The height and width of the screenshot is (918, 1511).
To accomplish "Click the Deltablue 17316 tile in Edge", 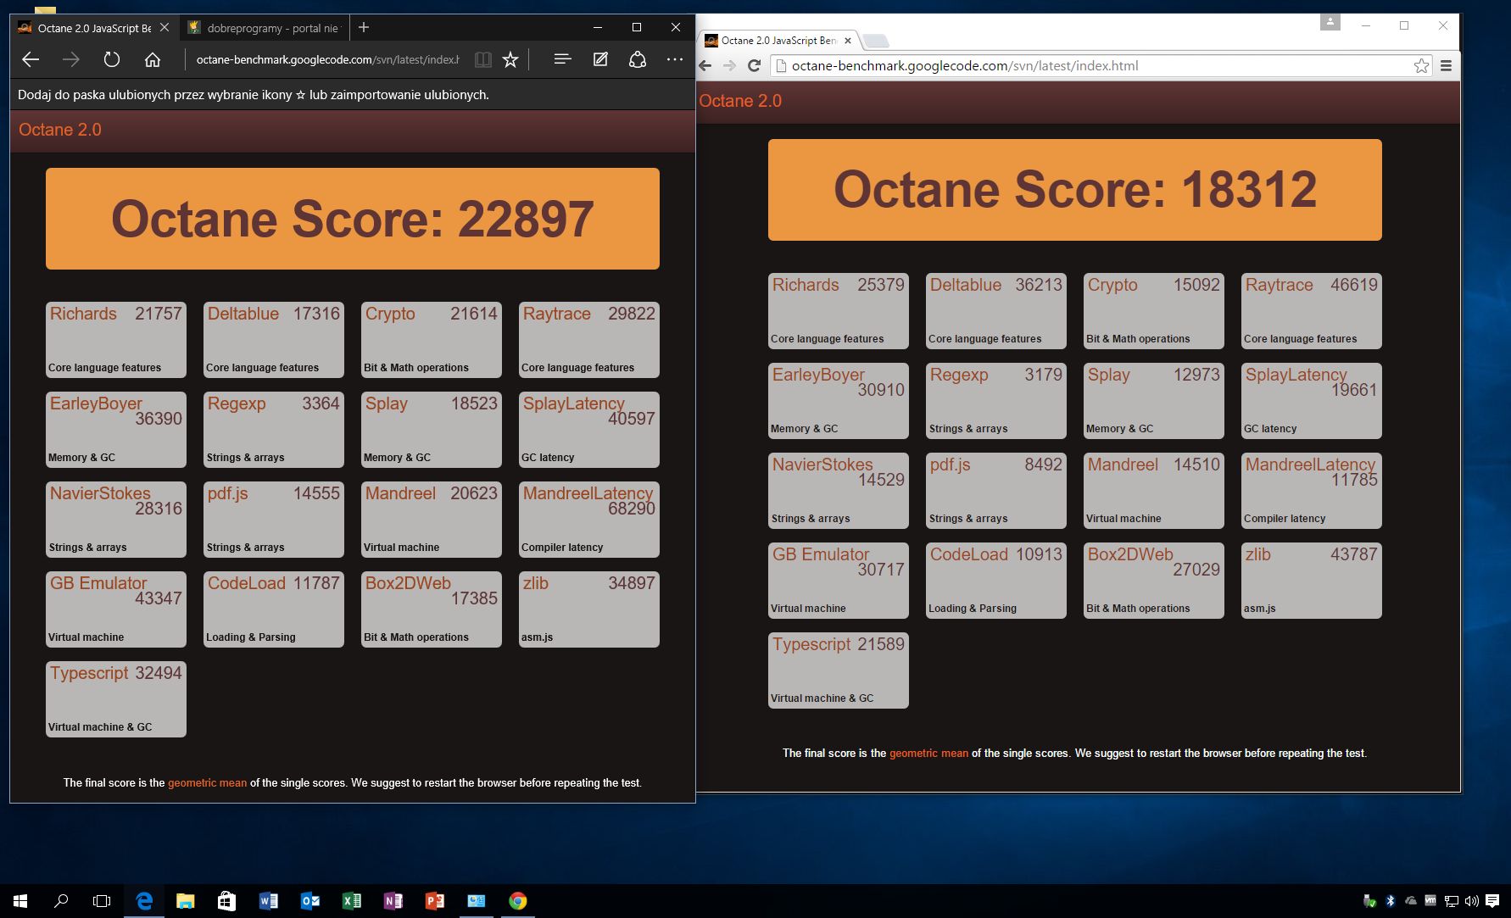I will 274,340.
